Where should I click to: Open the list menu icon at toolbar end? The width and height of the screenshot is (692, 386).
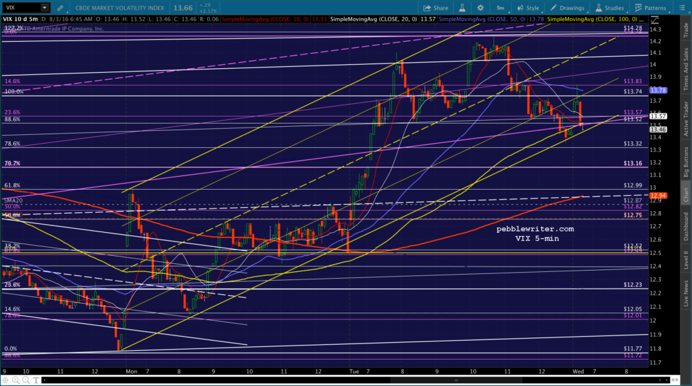[x=681, y=8]
